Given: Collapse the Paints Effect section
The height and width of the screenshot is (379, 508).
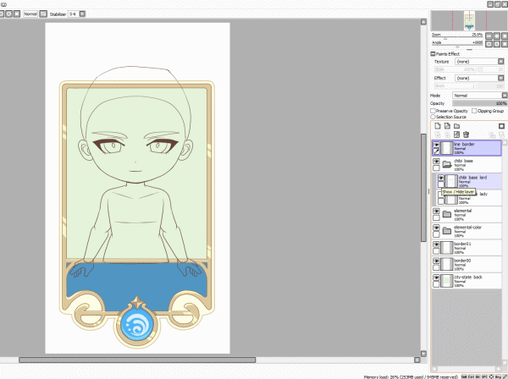Looking at the screenshot, I should pyautogui.click(x=433, y=54).
